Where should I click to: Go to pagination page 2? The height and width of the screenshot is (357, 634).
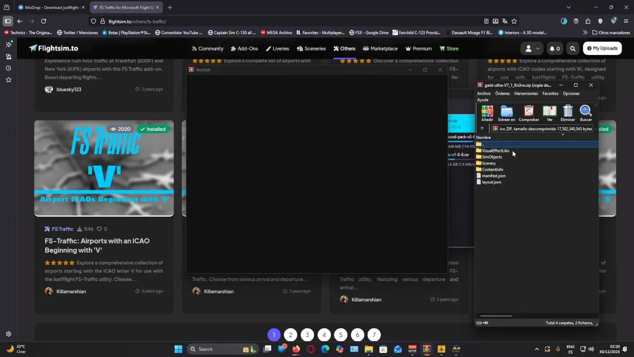point(291,335)
